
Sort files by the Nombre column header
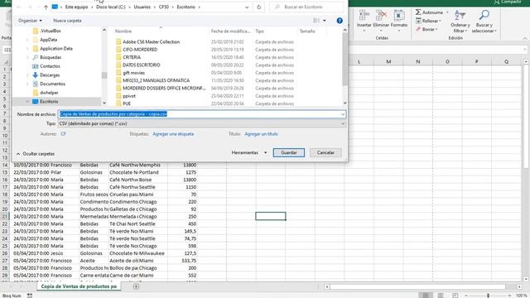(123, 31)
